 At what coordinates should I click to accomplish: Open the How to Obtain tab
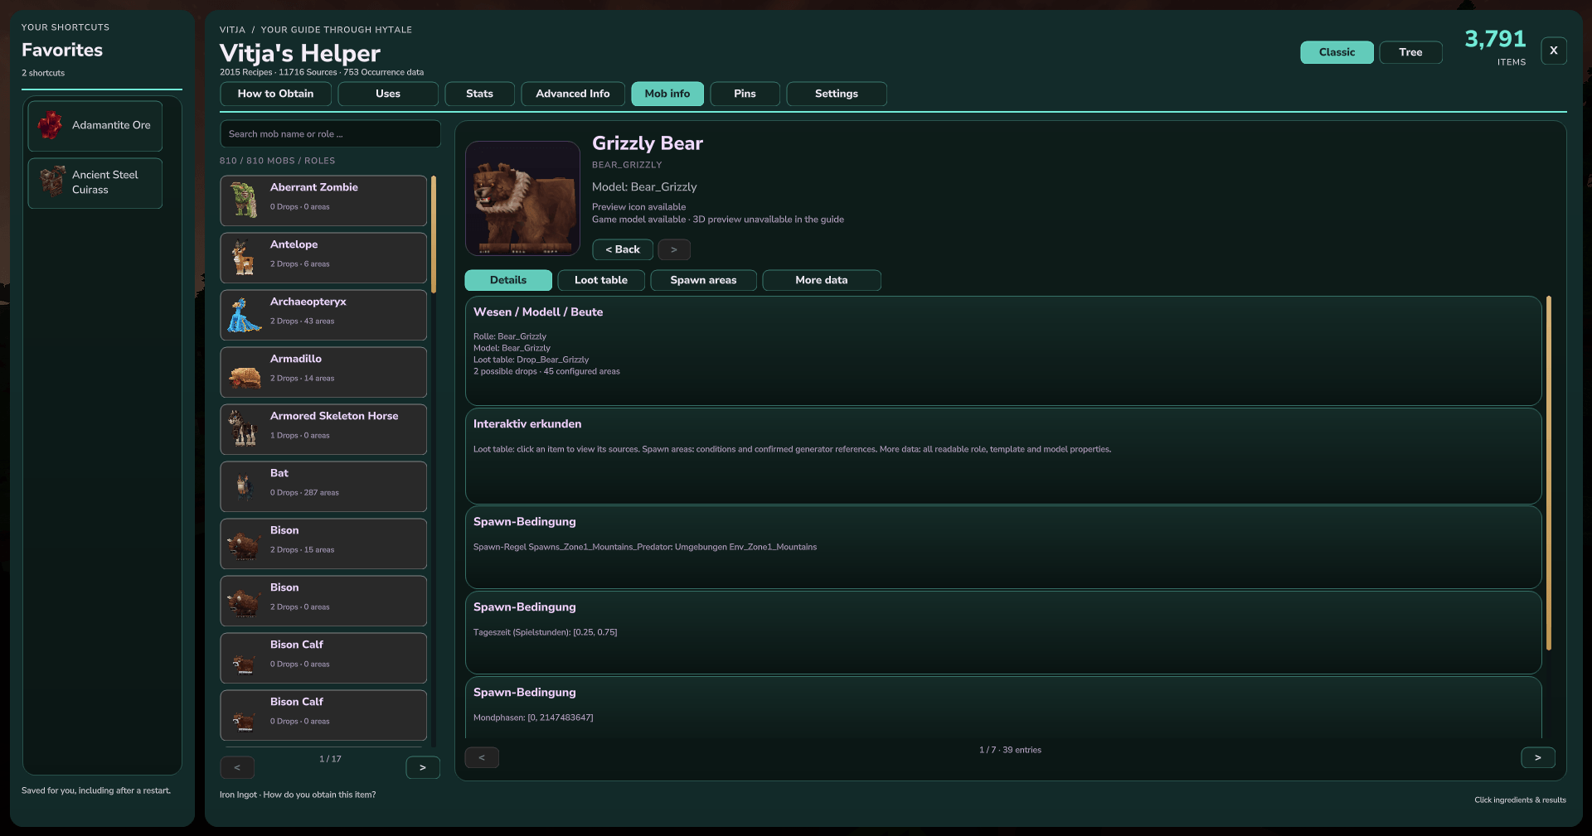275,94
